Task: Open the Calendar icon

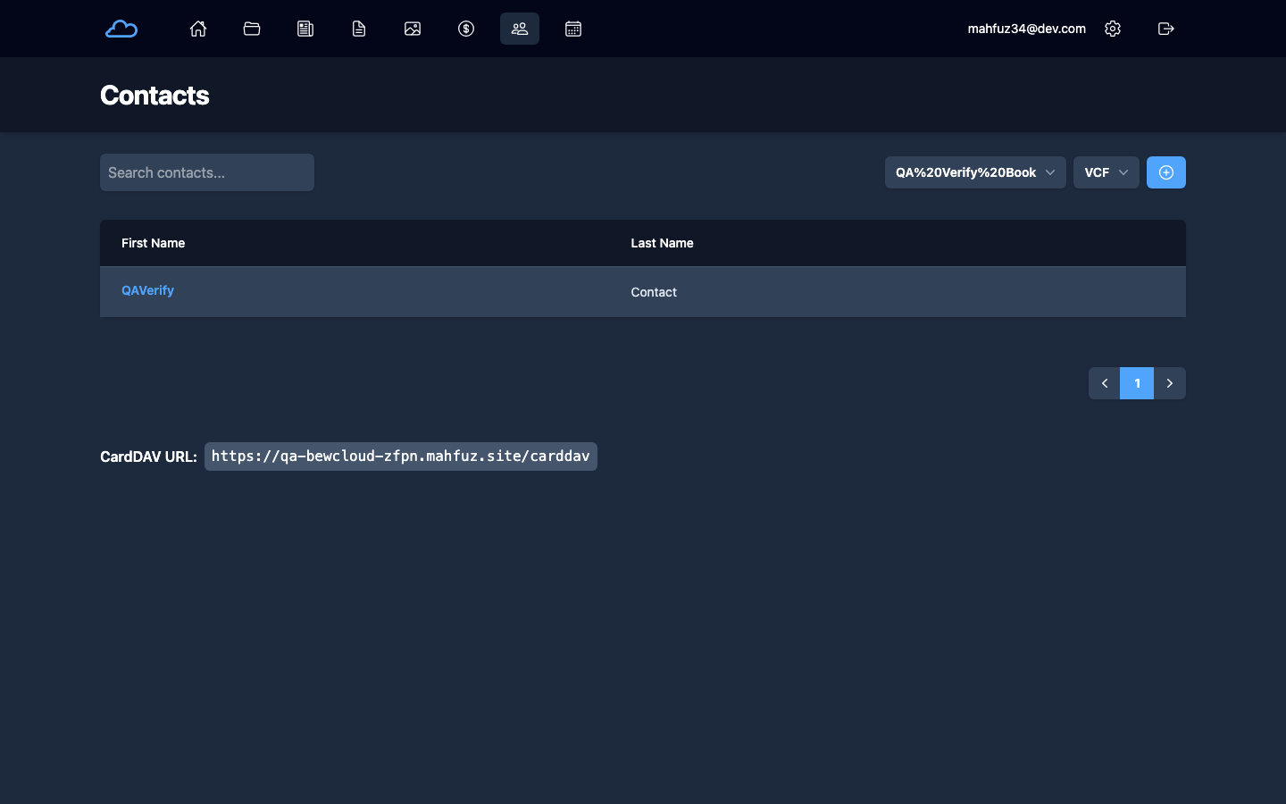Action: 573,29
